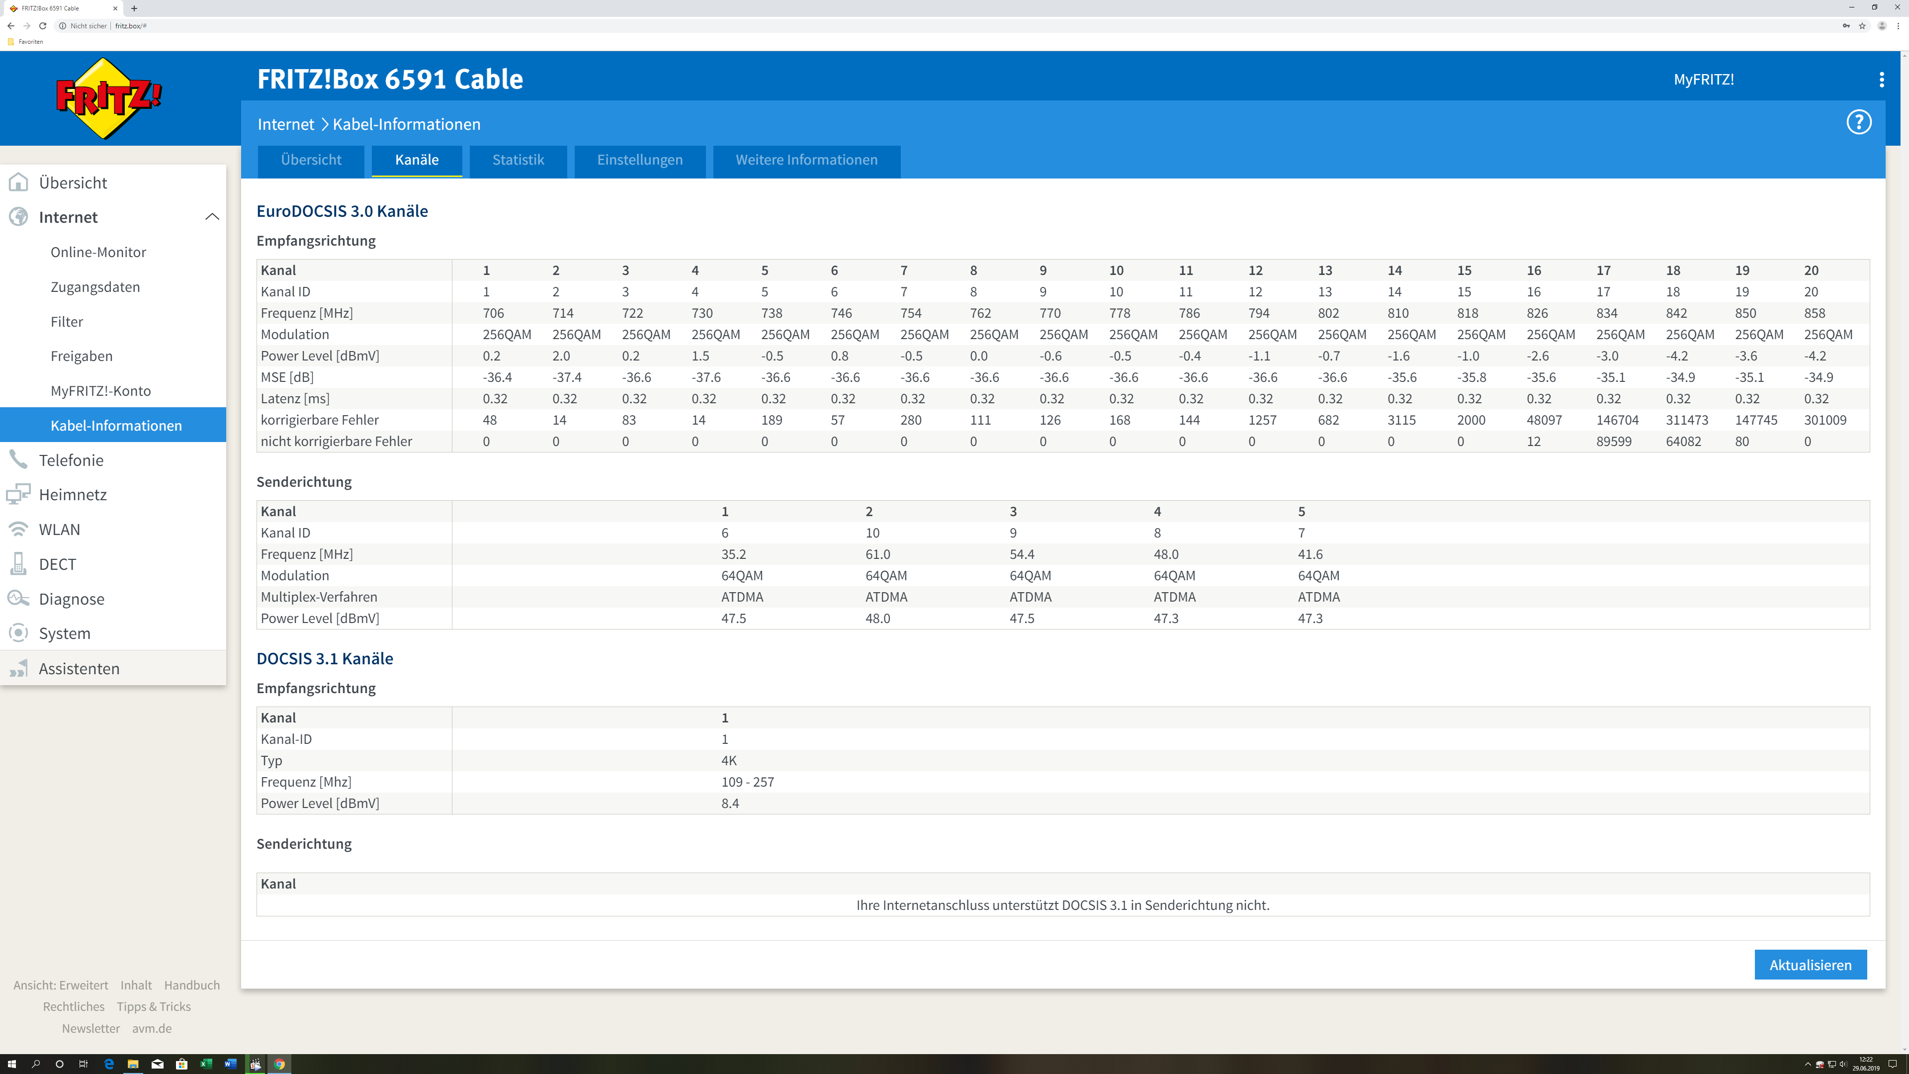Open Heimnetz section in sidebar
This screenshot has height=1074, width=1909.
click(73, 494)
